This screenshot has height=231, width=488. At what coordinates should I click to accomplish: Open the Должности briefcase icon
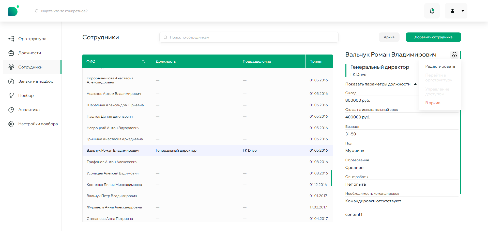[x=11, y=53]
